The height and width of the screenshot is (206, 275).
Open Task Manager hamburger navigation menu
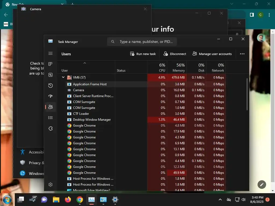coord(50,53)
